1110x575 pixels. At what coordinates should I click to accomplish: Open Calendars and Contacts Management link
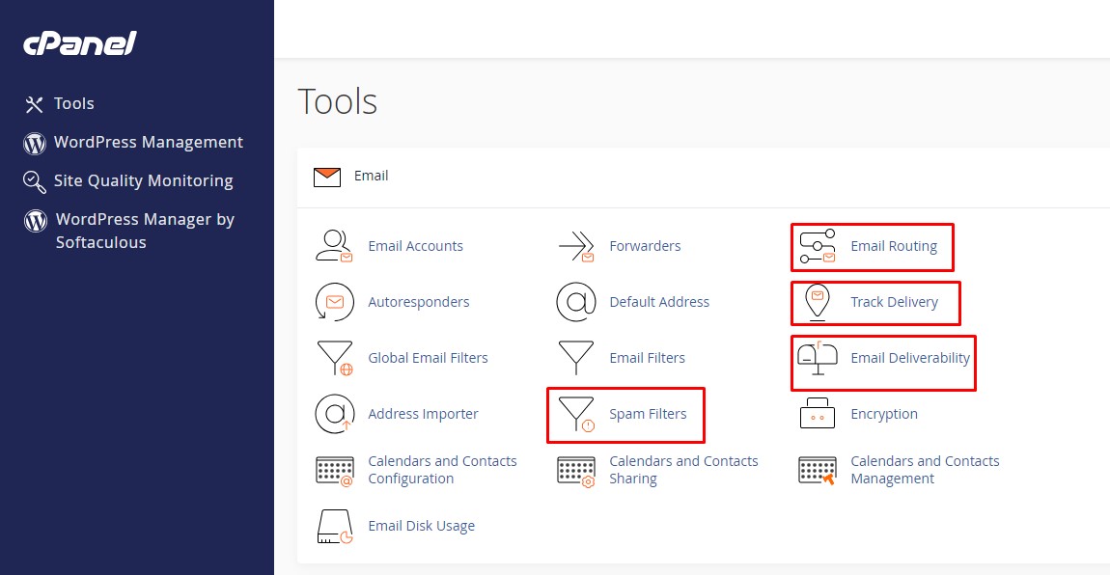925,470
